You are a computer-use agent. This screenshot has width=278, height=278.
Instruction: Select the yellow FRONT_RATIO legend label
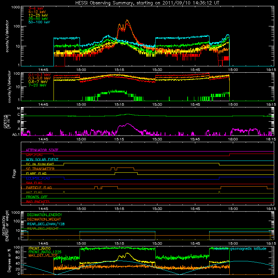tap(40, 248)
